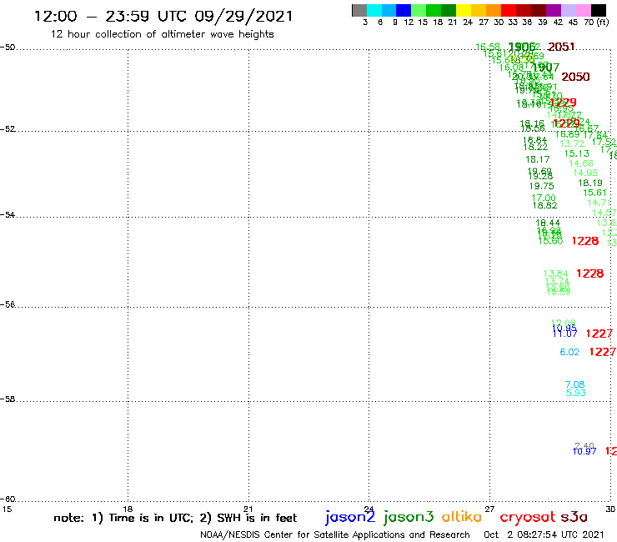Click the wave height value '18.44'
This screenshot has width=617, height=542.
click(x=548, y=223)
